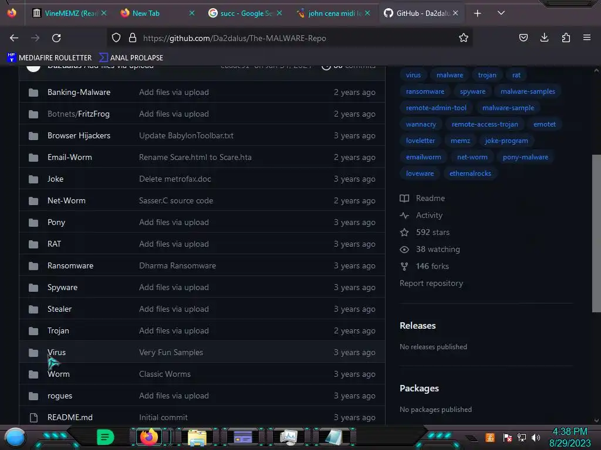Bookmark this page with the star icon
This screenshot has width=601, height=450.
(x=464, y=38)
